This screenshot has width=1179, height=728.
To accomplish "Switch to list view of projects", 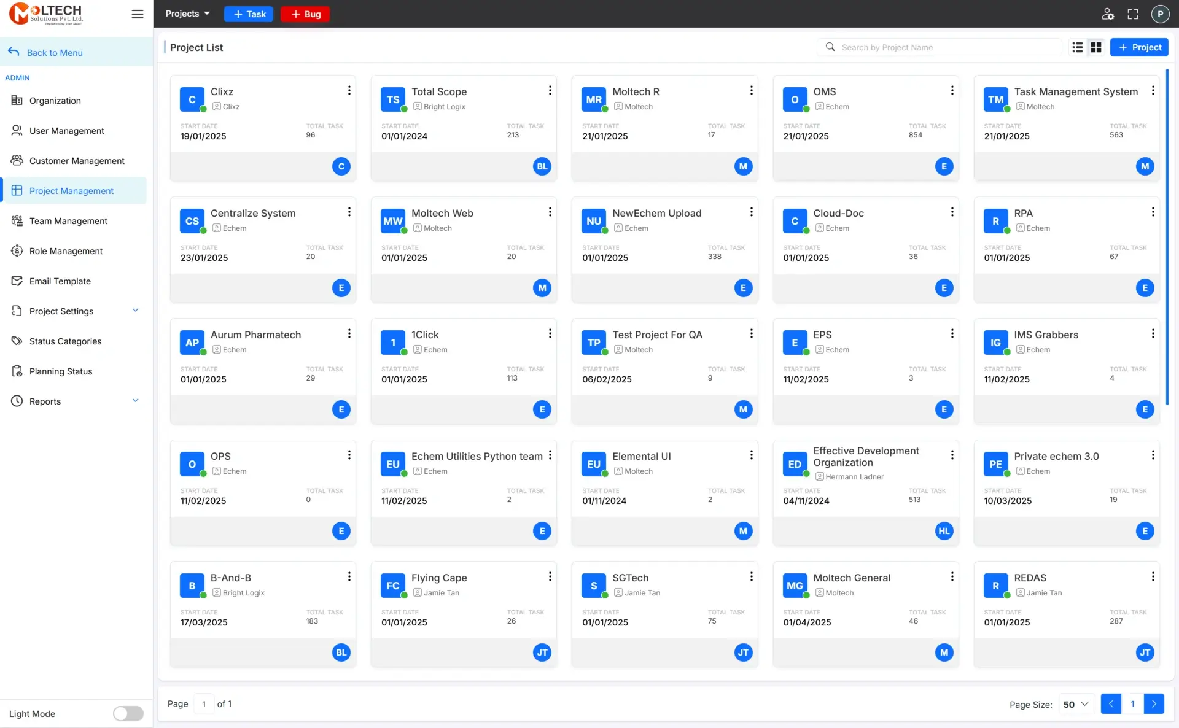I will [x=1076, y=47].
